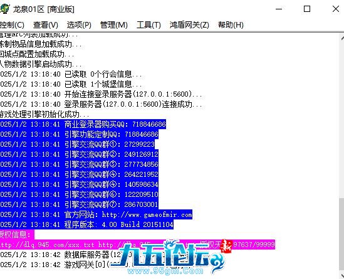Open the 鸿盾网关(Z) menu
The height and width of the screenshot is (279, 344).
[x=189, y=25]
